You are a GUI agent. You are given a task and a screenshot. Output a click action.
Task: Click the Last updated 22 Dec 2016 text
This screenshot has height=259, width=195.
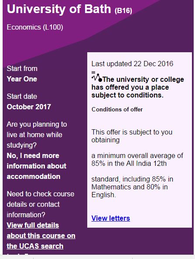coord(132,64)
